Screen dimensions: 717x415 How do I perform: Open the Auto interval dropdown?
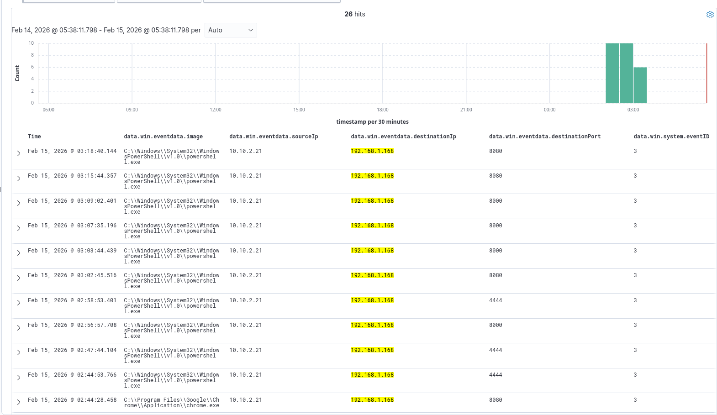[x=231, y=30]
